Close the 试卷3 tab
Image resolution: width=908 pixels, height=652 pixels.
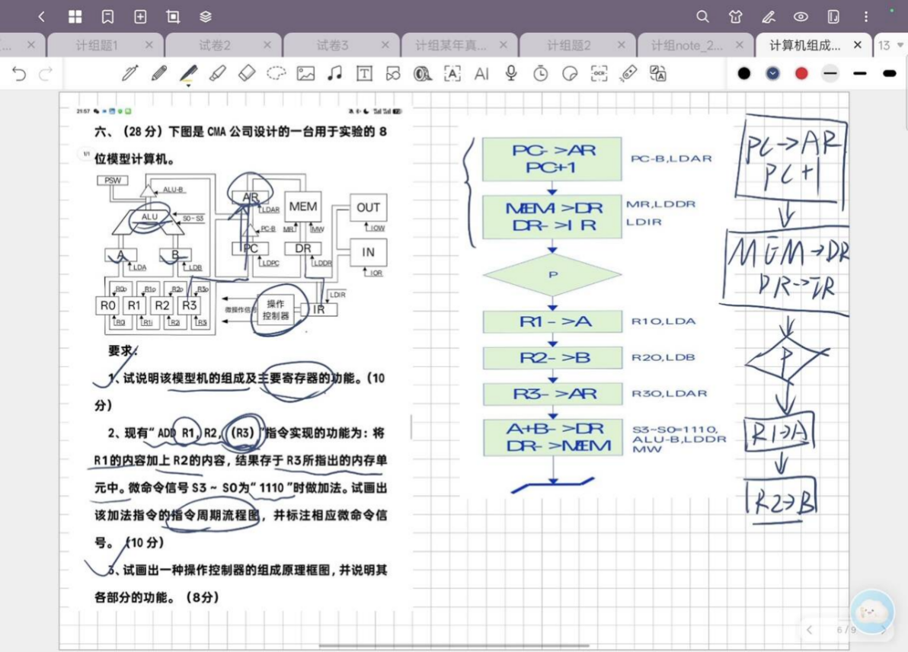click(385, 45)
